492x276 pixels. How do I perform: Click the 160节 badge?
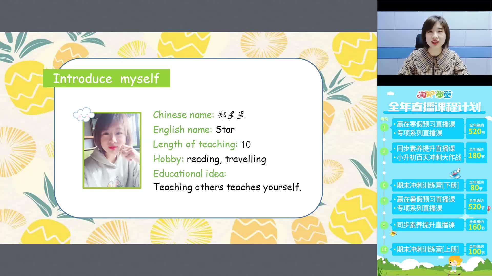coord(476,225)
